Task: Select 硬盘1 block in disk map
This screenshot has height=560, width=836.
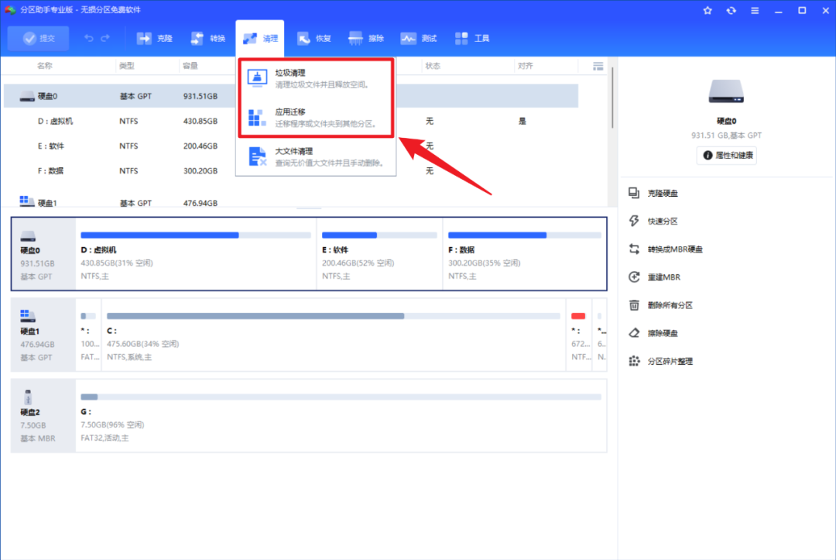Action: tap(43, 335)
